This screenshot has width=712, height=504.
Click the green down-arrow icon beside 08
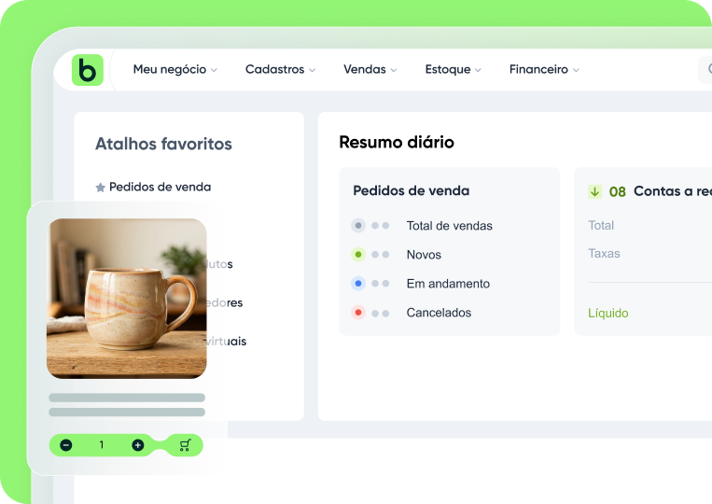594,191
